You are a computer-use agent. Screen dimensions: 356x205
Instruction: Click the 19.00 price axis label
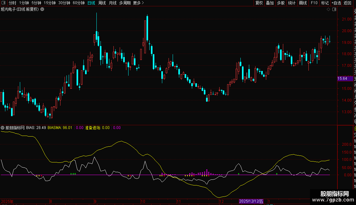pos(347,42)
